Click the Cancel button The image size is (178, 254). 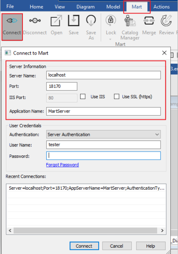[x=117, y=246]
